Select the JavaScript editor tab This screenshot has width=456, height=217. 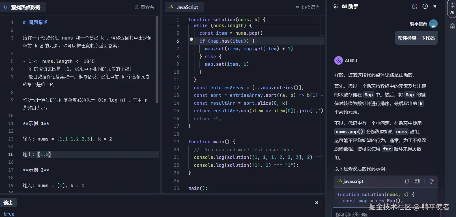tap(184, 7)
